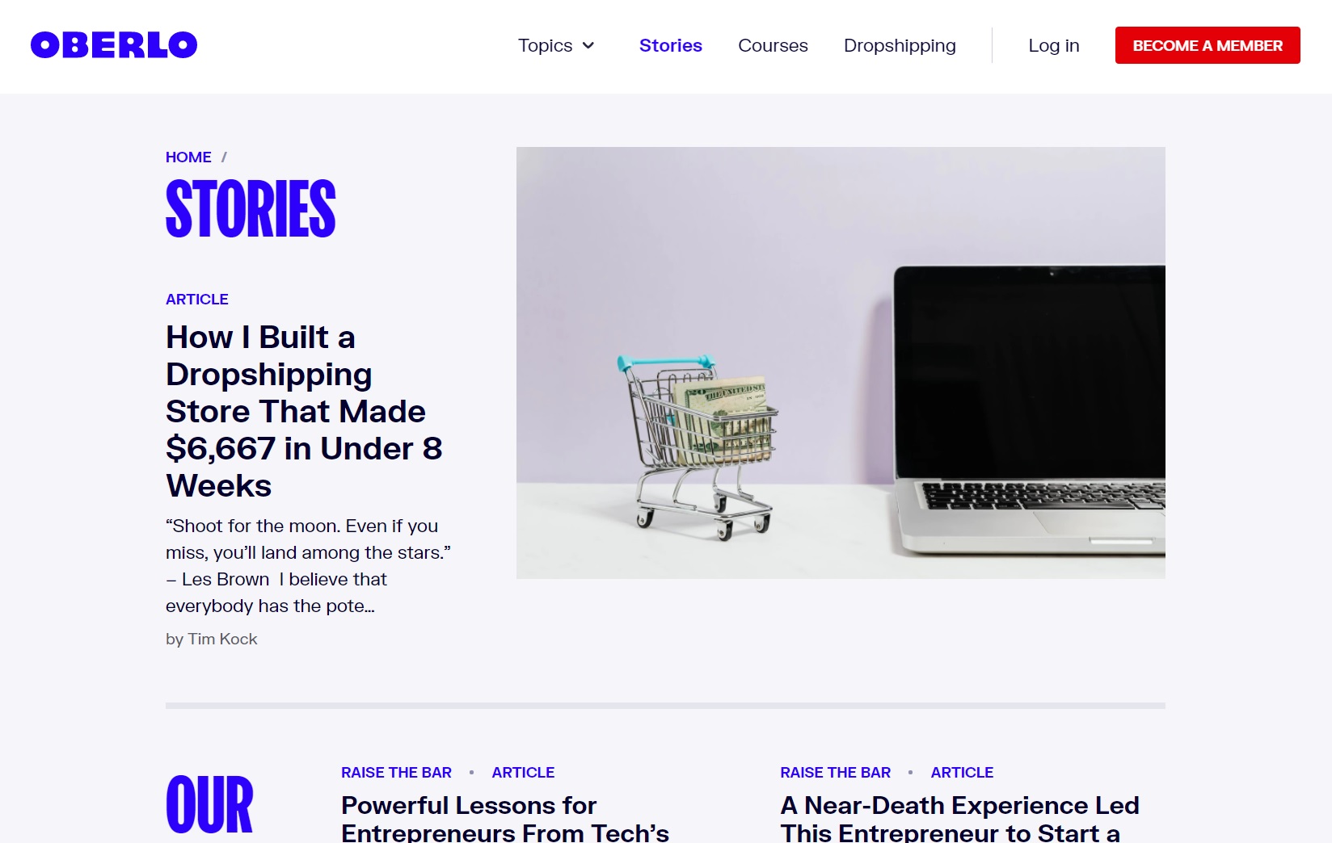Image resolution: width=1332 pixels, height=843 pixels.
Task: Open Powerful Lessons for Entrepreneurs article
Action: click(505, 818)
